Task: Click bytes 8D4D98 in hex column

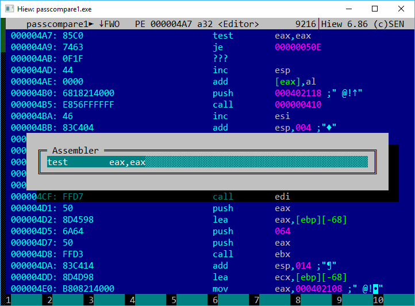Action: 78,277
